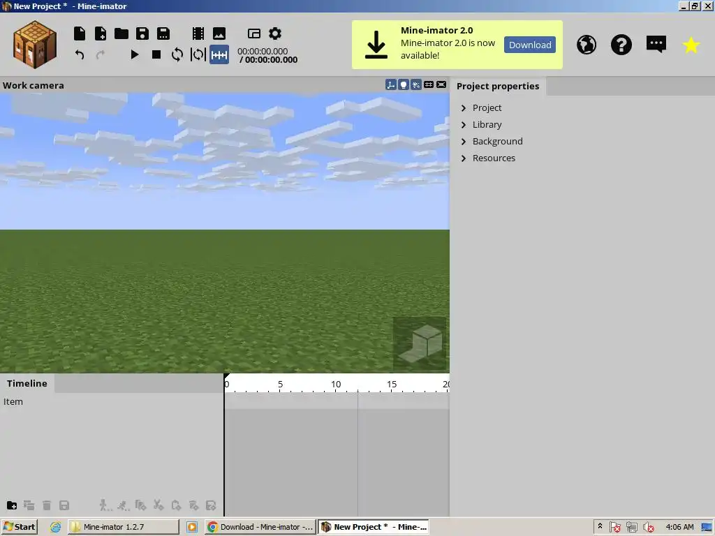Click the yellow star icon
The image size is (715, 536).
(x=691, y=45)
